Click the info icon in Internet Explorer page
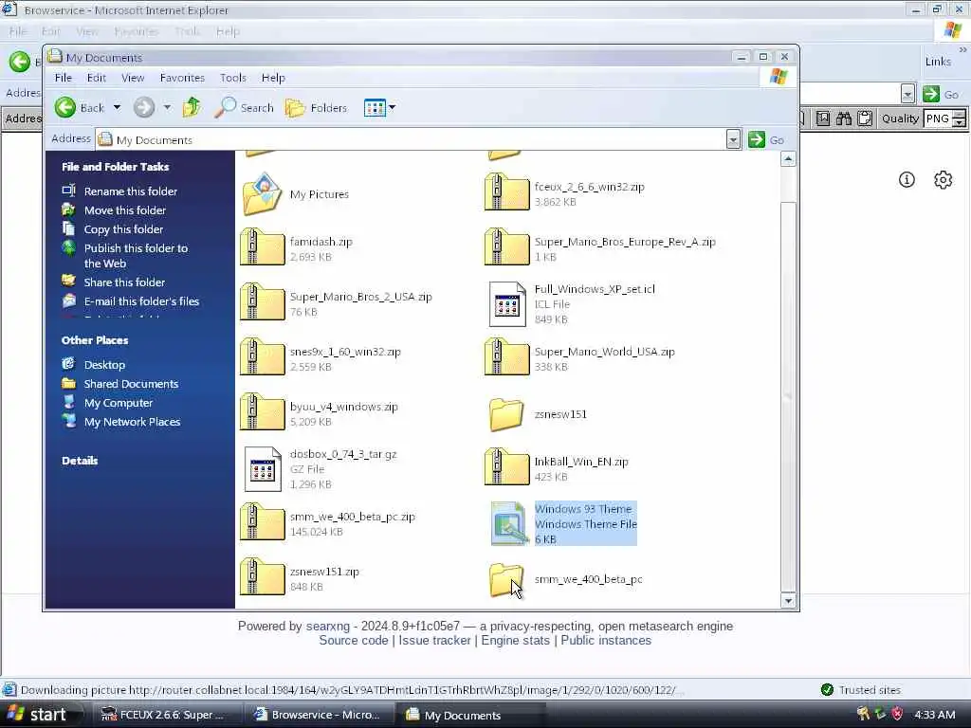 coord(907,179)
